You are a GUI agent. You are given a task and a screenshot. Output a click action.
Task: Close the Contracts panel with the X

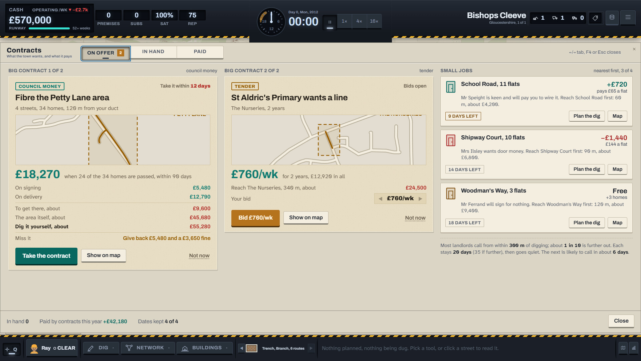[634, 49]
